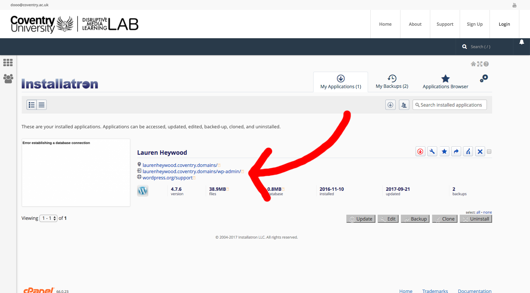Viewport: 530px width, 293px height.
Task: Click wrench edit icon for Lauren Heywood
Action: (432, 151)
